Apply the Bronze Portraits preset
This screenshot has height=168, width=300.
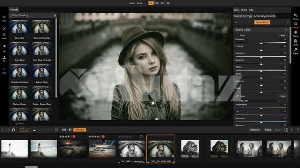pyautogui.click(x=42, y=30)
